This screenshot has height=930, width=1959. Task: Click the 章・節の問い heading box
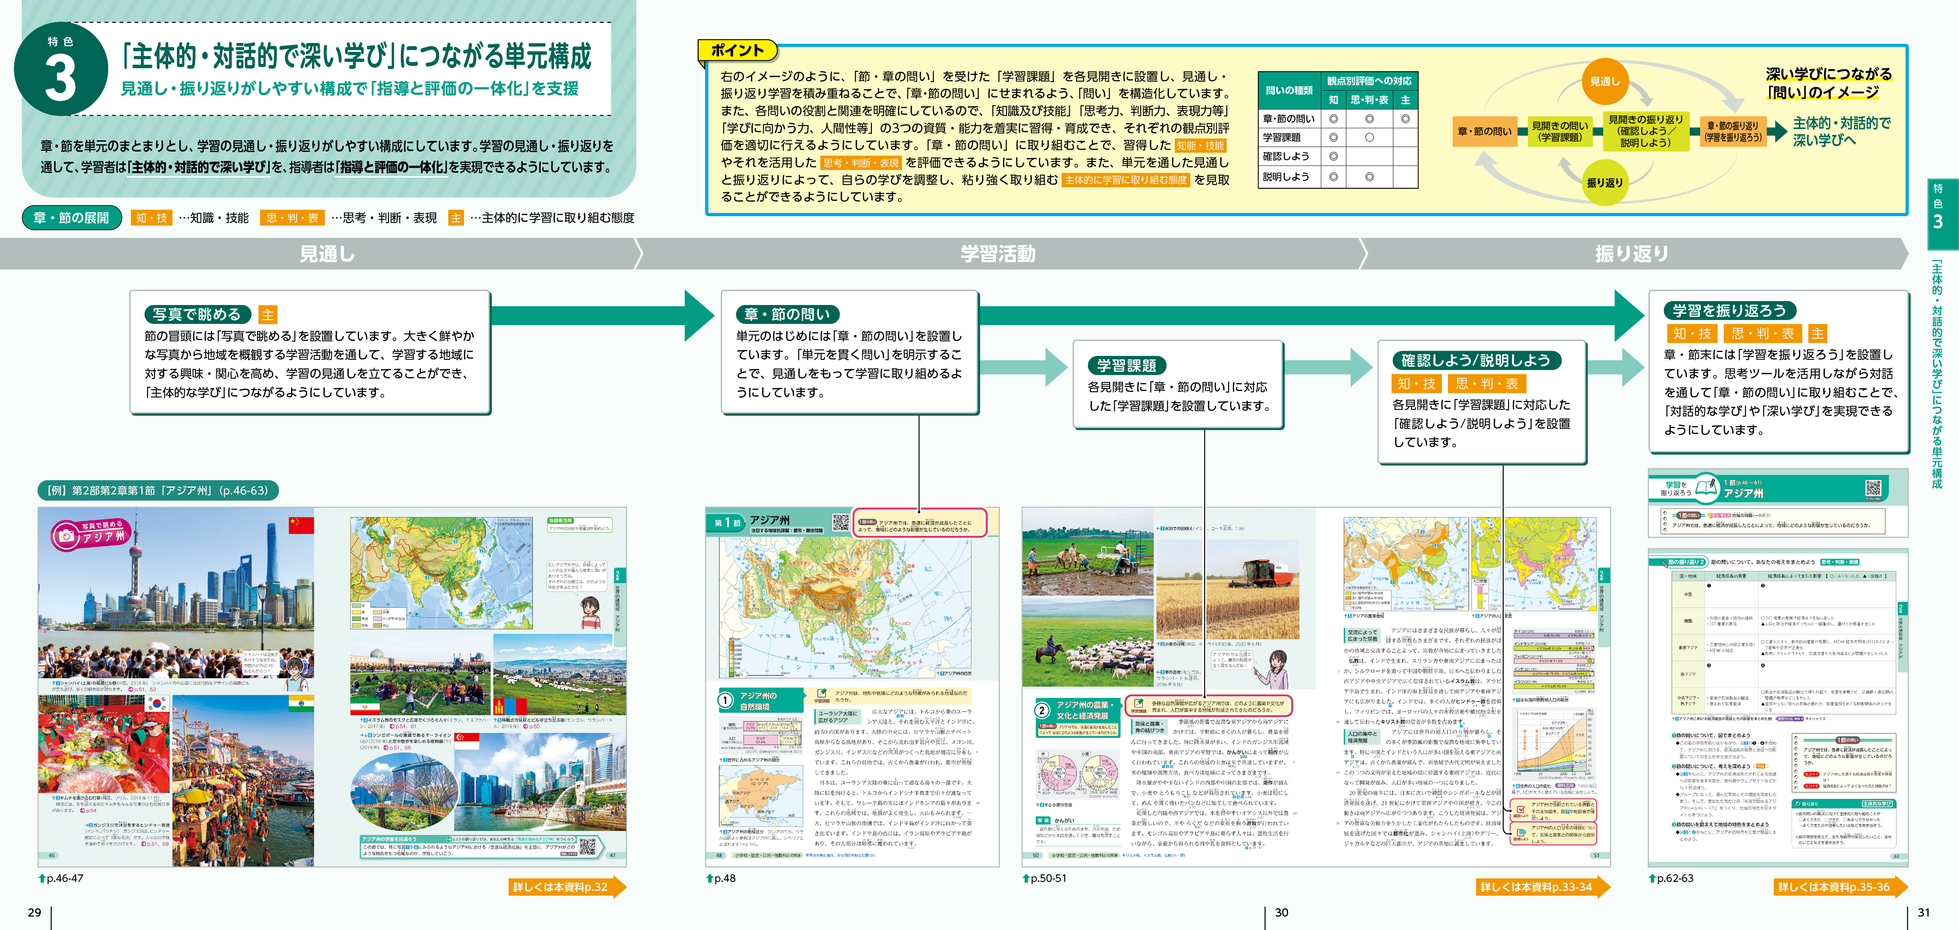[787, 314]
